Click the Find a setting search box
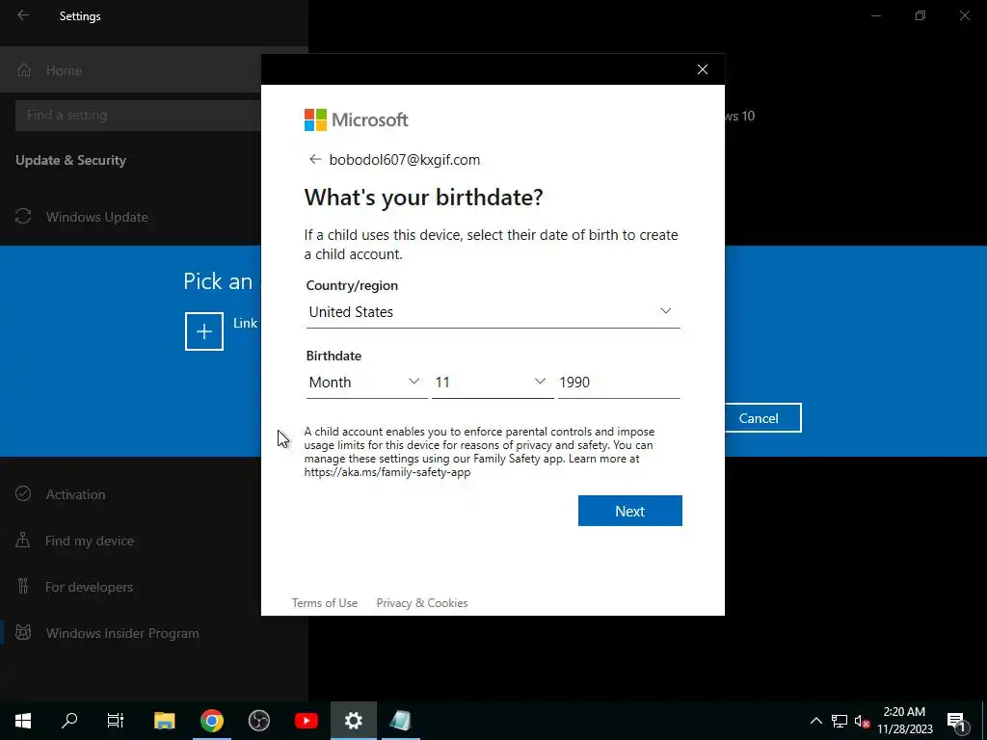987x740 pixels. click(x=138, y=116)
